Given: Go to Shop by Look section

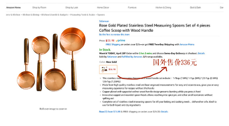Looking at the screenshot, I should click(72, 7).
